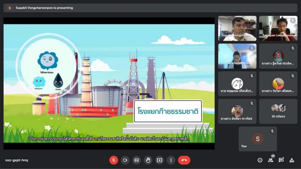Image resolution: width=301 pixels, height=169 pixels.
Task: Select Kessara Seneesrisakul's video tile
Action: tap(237, 56)
